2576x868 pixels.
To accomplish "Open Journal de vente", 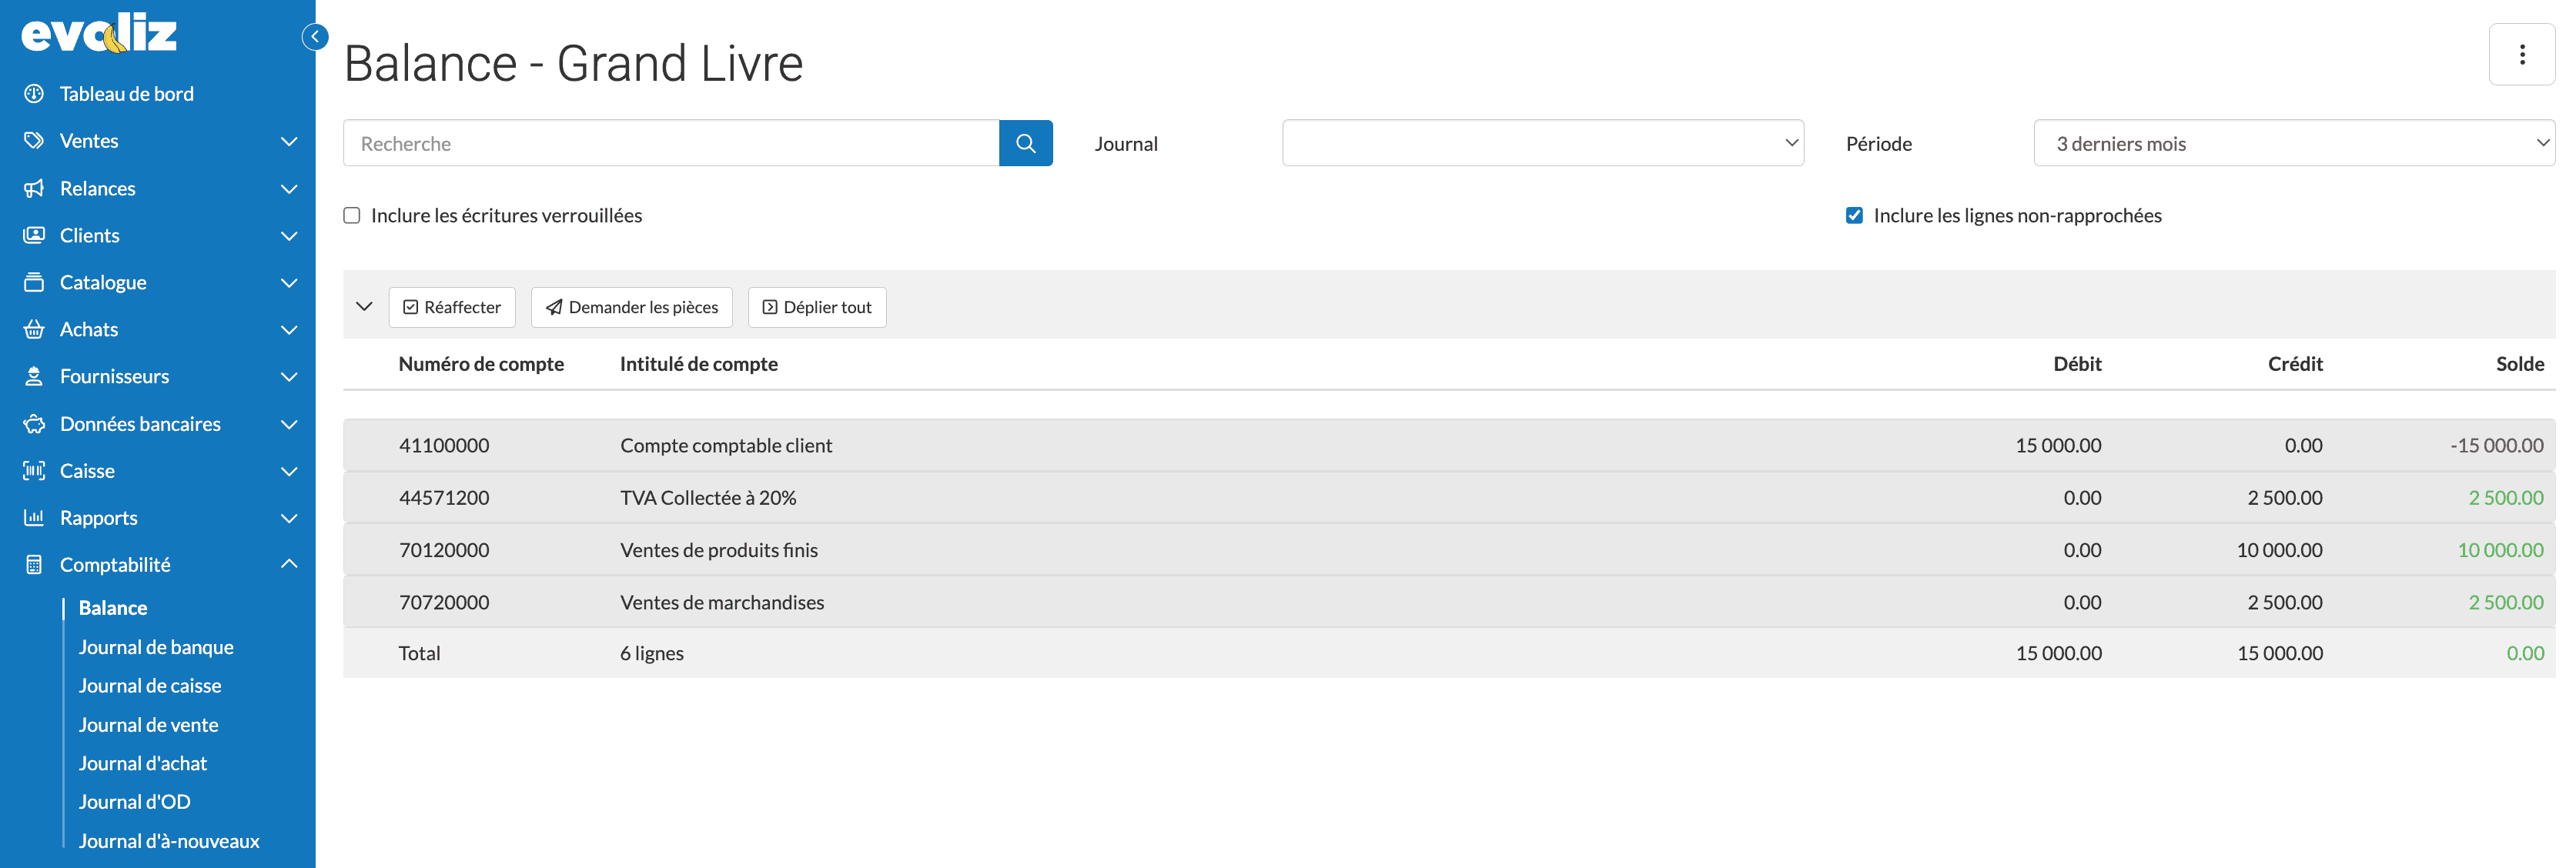I will [148, 725].
